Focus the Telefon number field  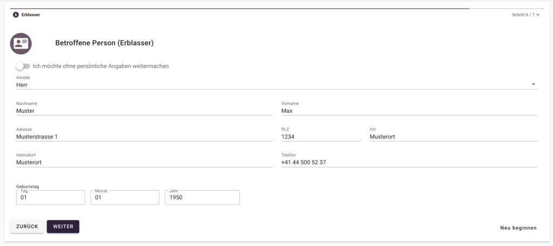coord(409,162)
